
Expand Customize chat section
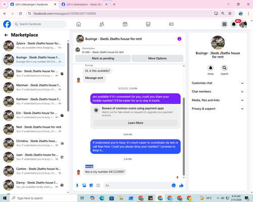pyautogui.click(x=218, y=83)
